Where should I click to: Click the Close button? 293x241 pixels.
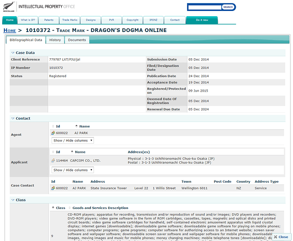pyautogui.click(x=281, y=237)
